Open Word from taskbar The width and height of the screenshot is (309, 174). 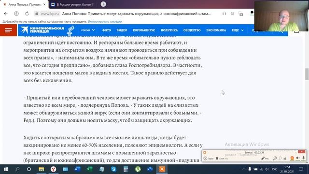pyautogui.click(x=77, y=169)
